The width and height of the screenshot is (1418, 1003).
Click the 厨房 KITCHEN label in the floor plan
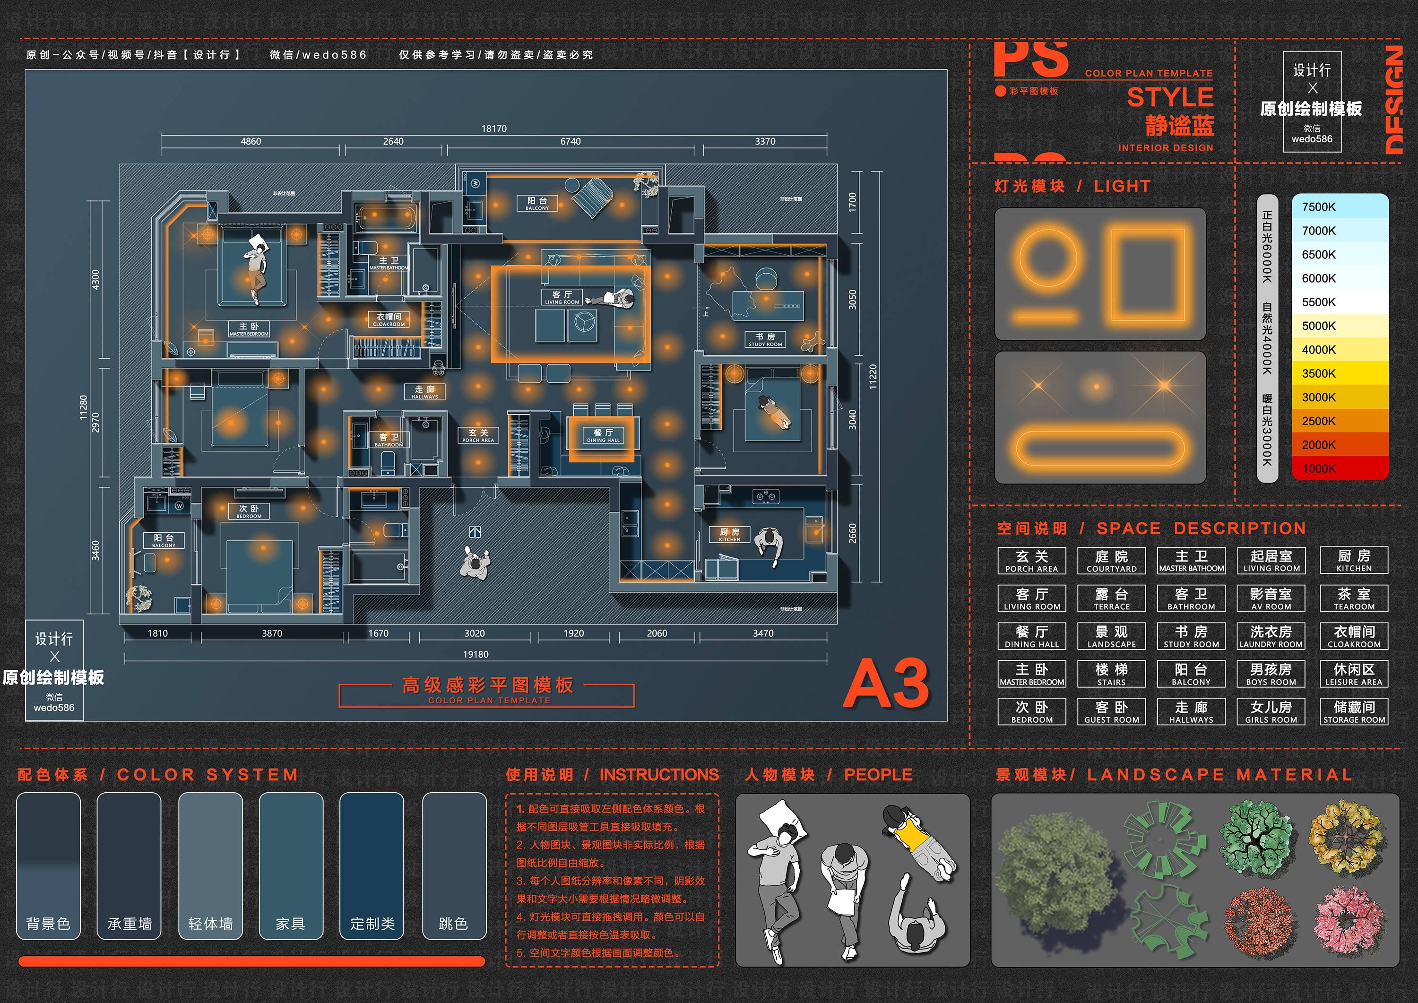(x=729, y=535)
